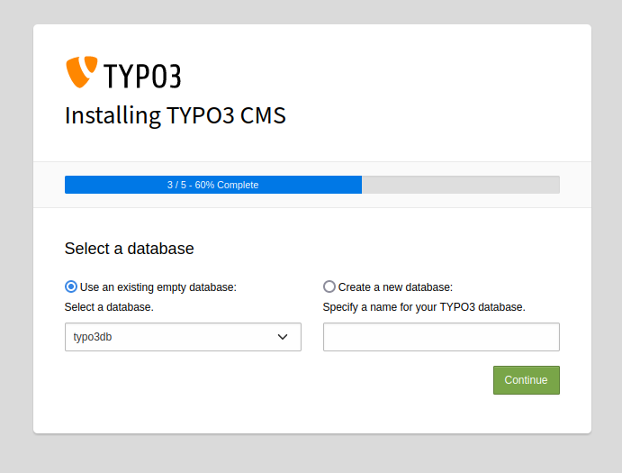Open the typo3db database dropdown
The image size is (622, 473).
pos(183,337)
